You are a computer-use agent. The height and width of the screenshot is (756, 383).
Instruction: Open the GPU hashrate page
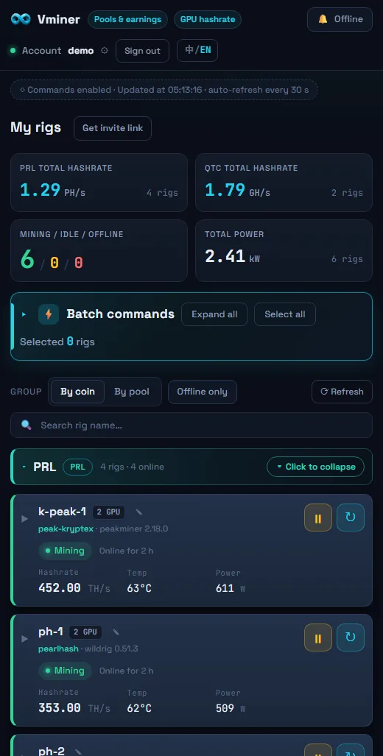tap(208, 19)
